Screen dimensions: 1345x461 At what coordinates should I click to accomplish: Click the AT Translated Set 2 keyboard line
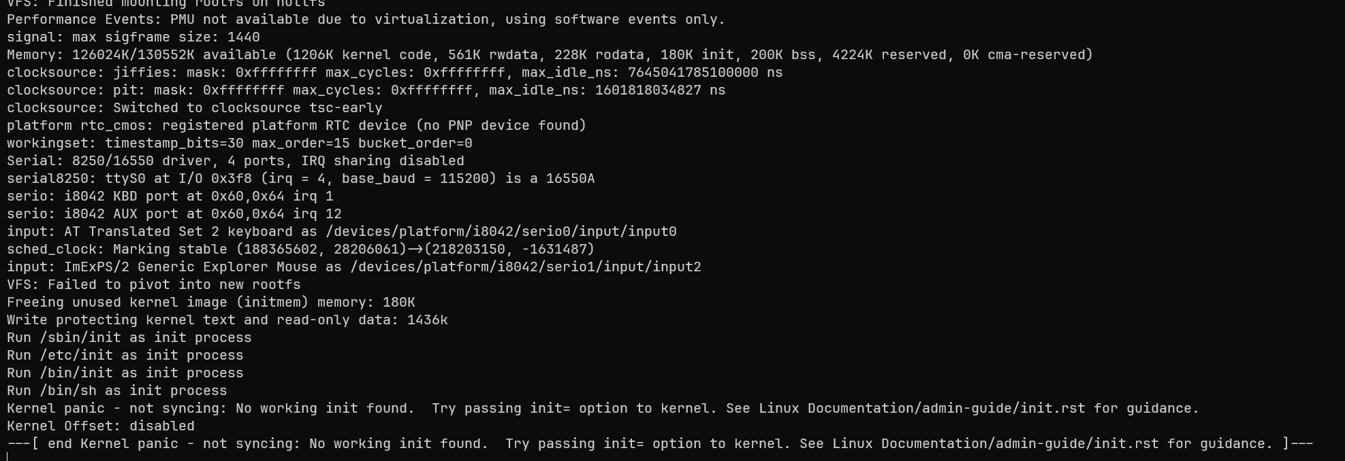(x=342, y=232)
